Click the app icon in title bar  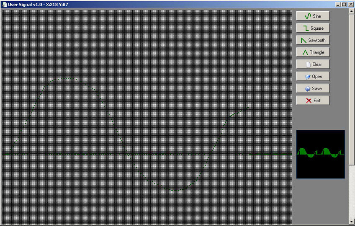(4, 4)
